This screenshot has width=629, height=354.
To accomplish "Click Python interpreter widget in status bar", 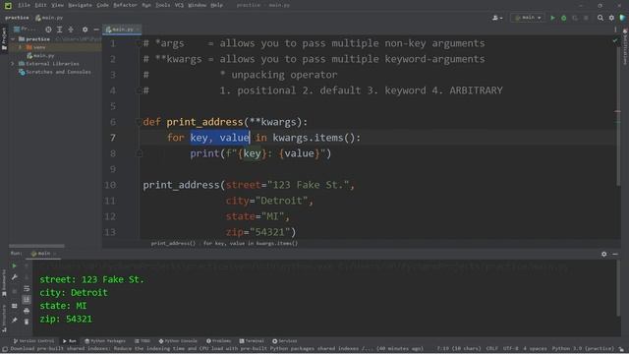I will (x=583, y=349).
